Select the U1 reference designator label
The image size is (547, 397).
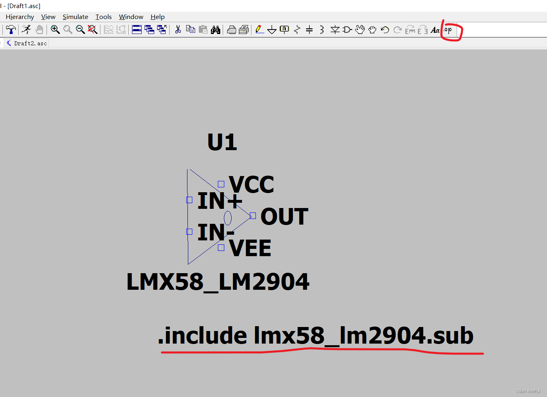point(222,142)
